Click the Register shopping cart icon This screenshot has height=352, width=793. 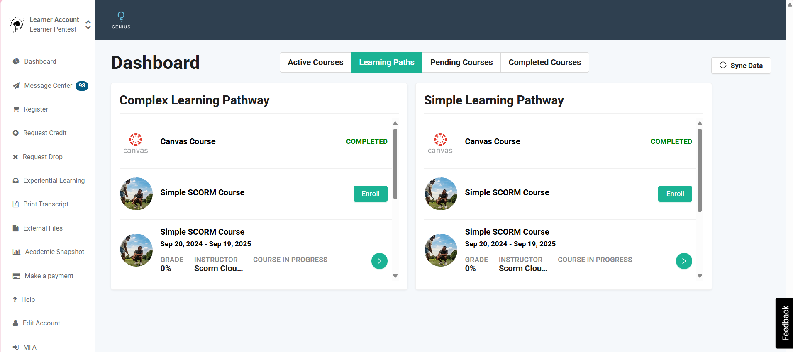click(x=16, y=109)
